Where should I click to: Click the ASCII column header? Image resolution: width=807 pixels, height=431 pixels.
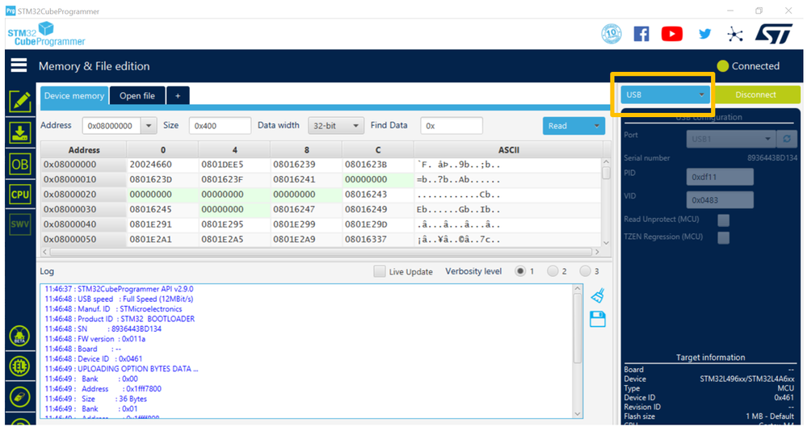pos(508,150)
